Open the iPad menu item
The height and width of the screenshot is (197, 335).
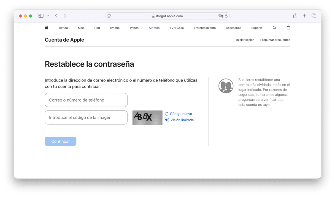click(97, 28)
